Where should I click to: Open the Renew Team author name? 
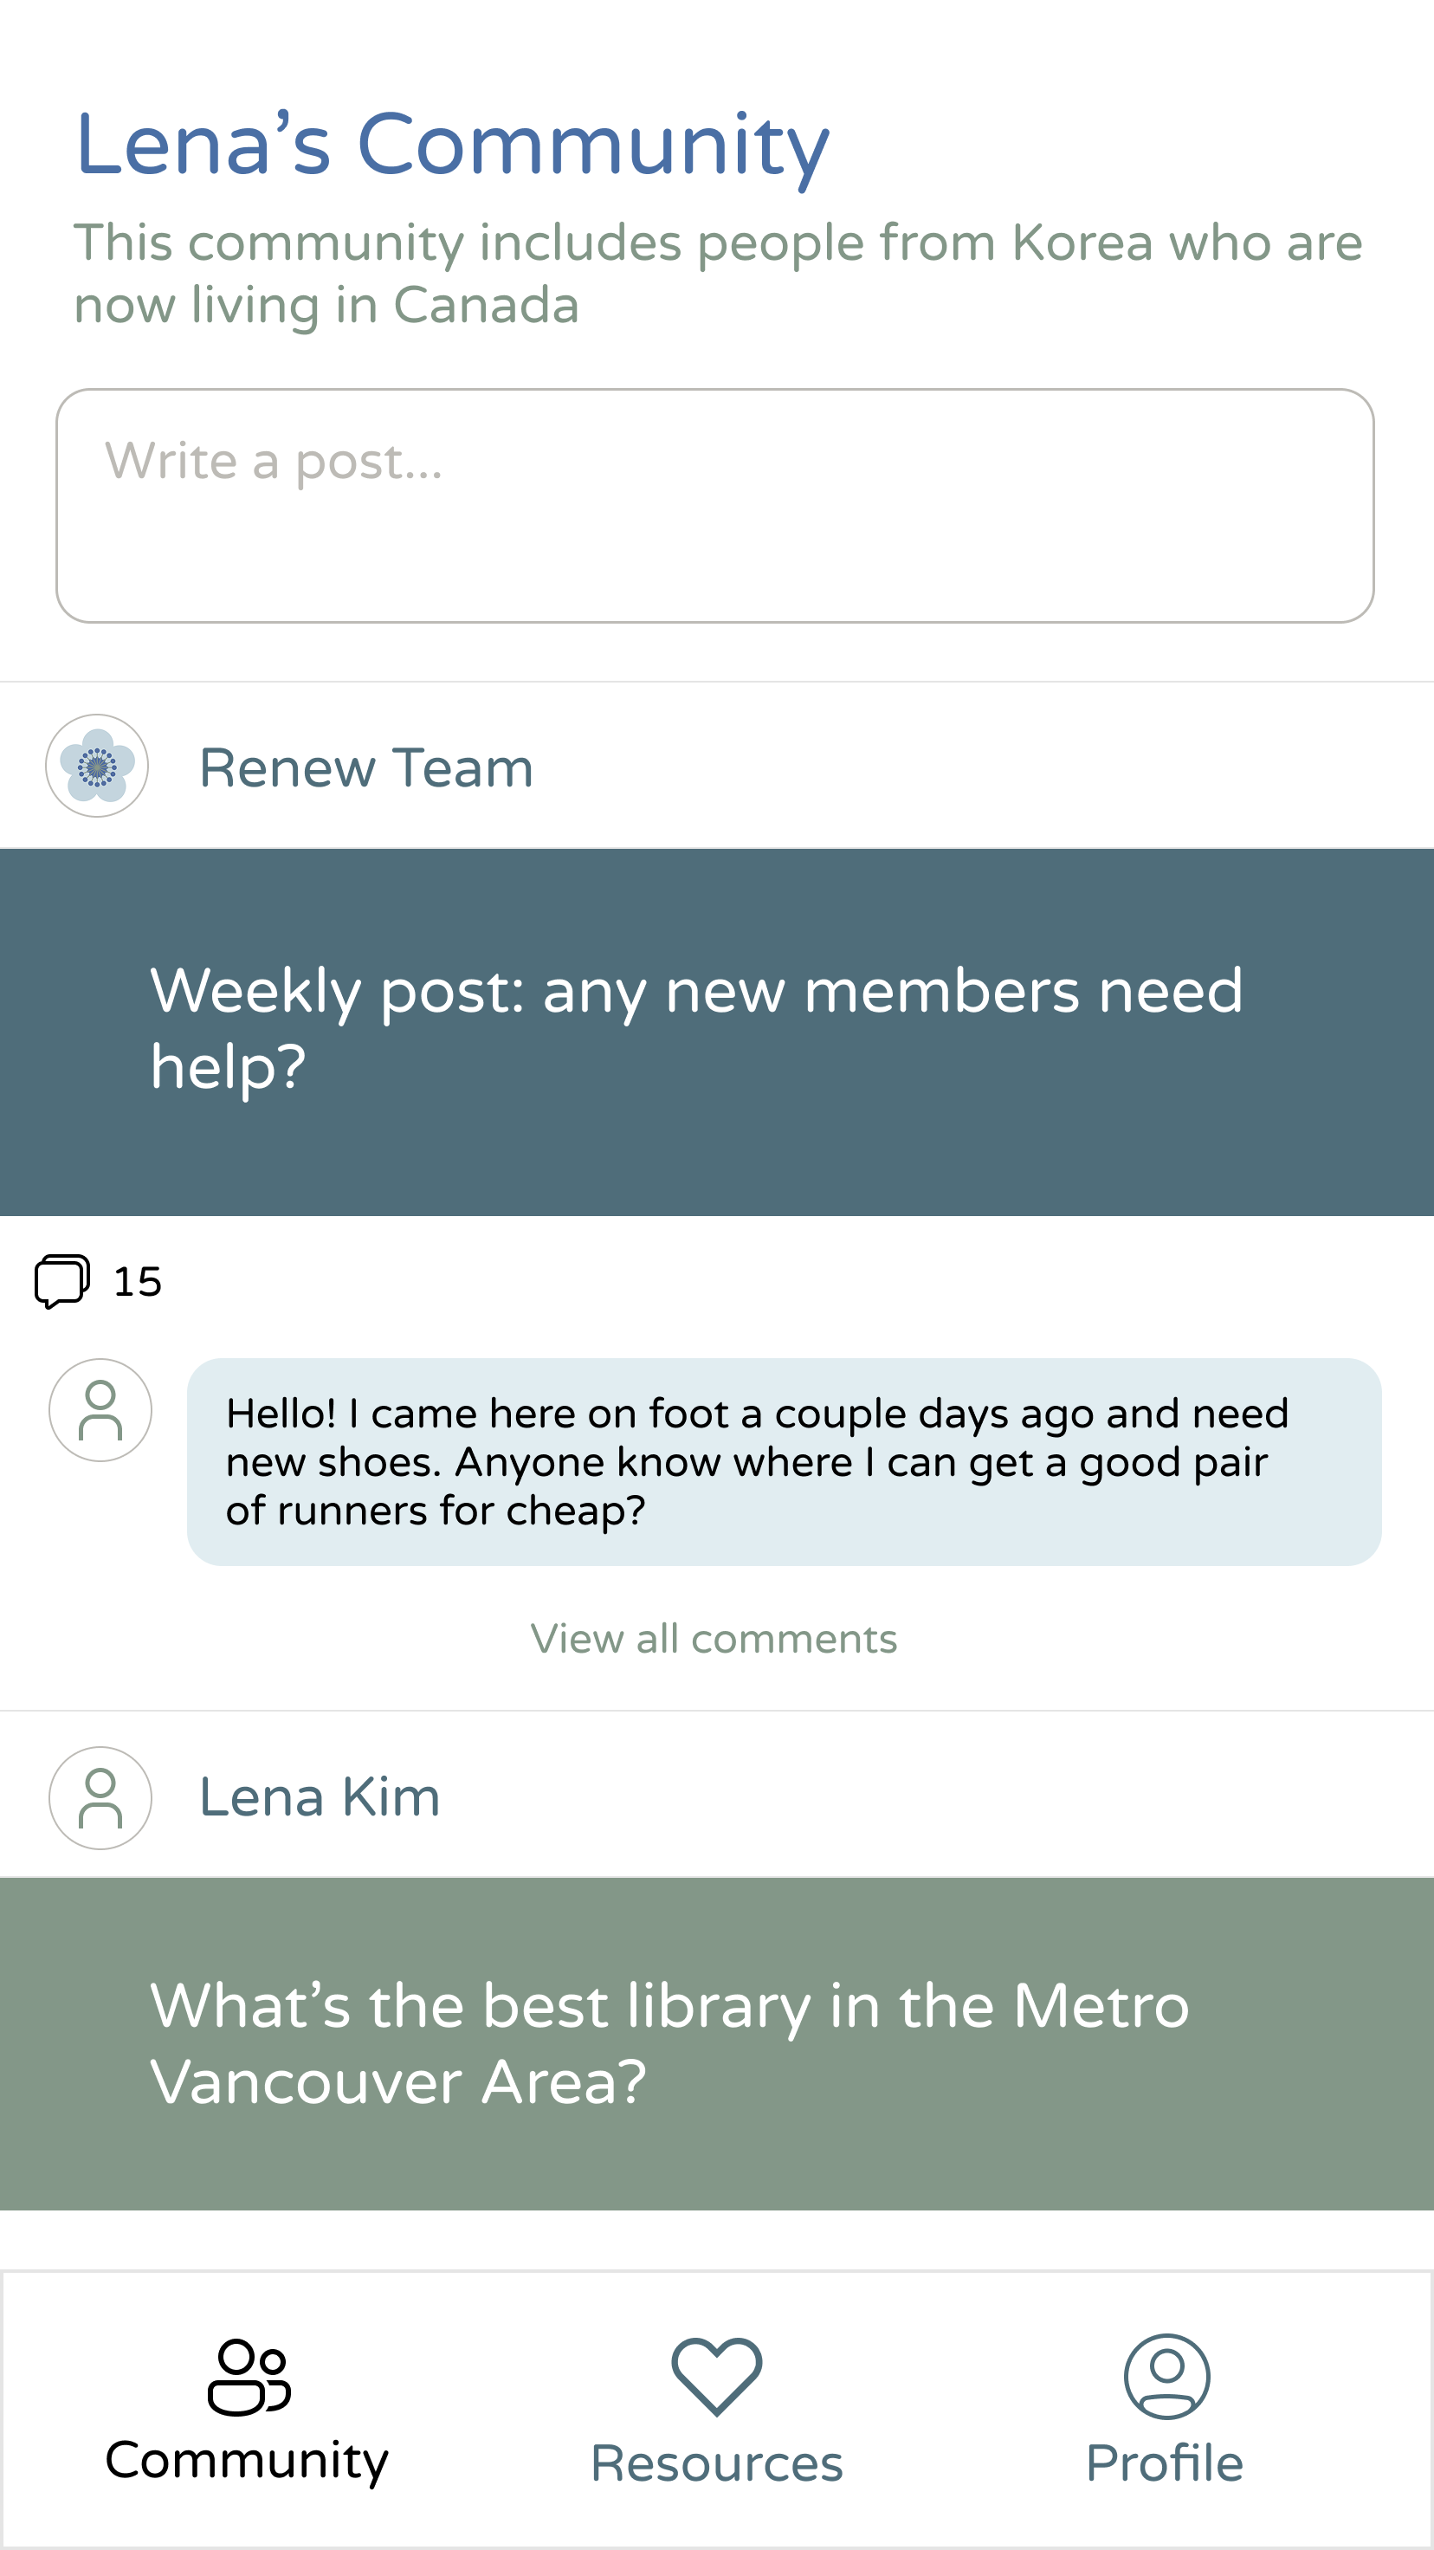click(x=366, y=767)
